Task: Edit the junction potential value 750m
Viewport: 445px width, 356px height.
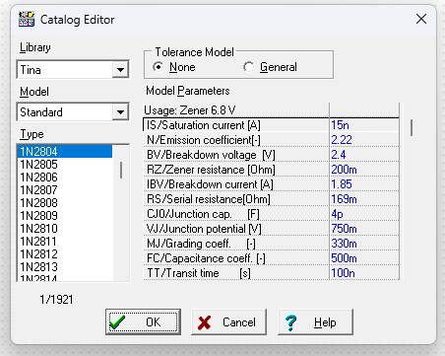Action: click(364, 229)
